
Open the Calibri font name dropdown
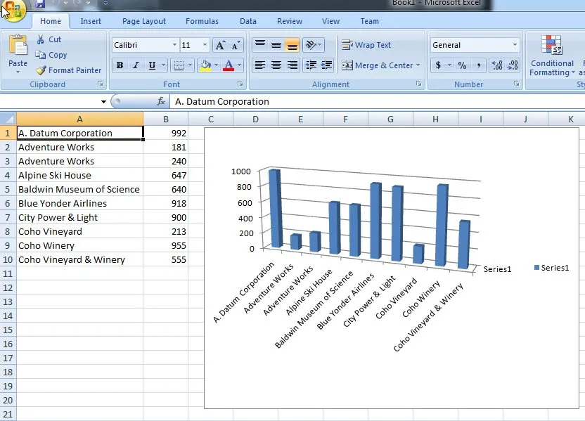tap(174, 45)
